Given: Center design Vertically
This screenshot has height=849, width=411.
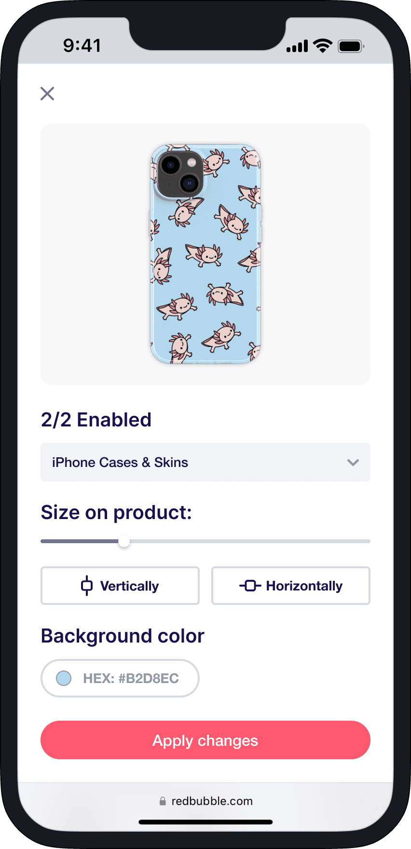Looking at the screenshot, I should click(x=120, y=586).
